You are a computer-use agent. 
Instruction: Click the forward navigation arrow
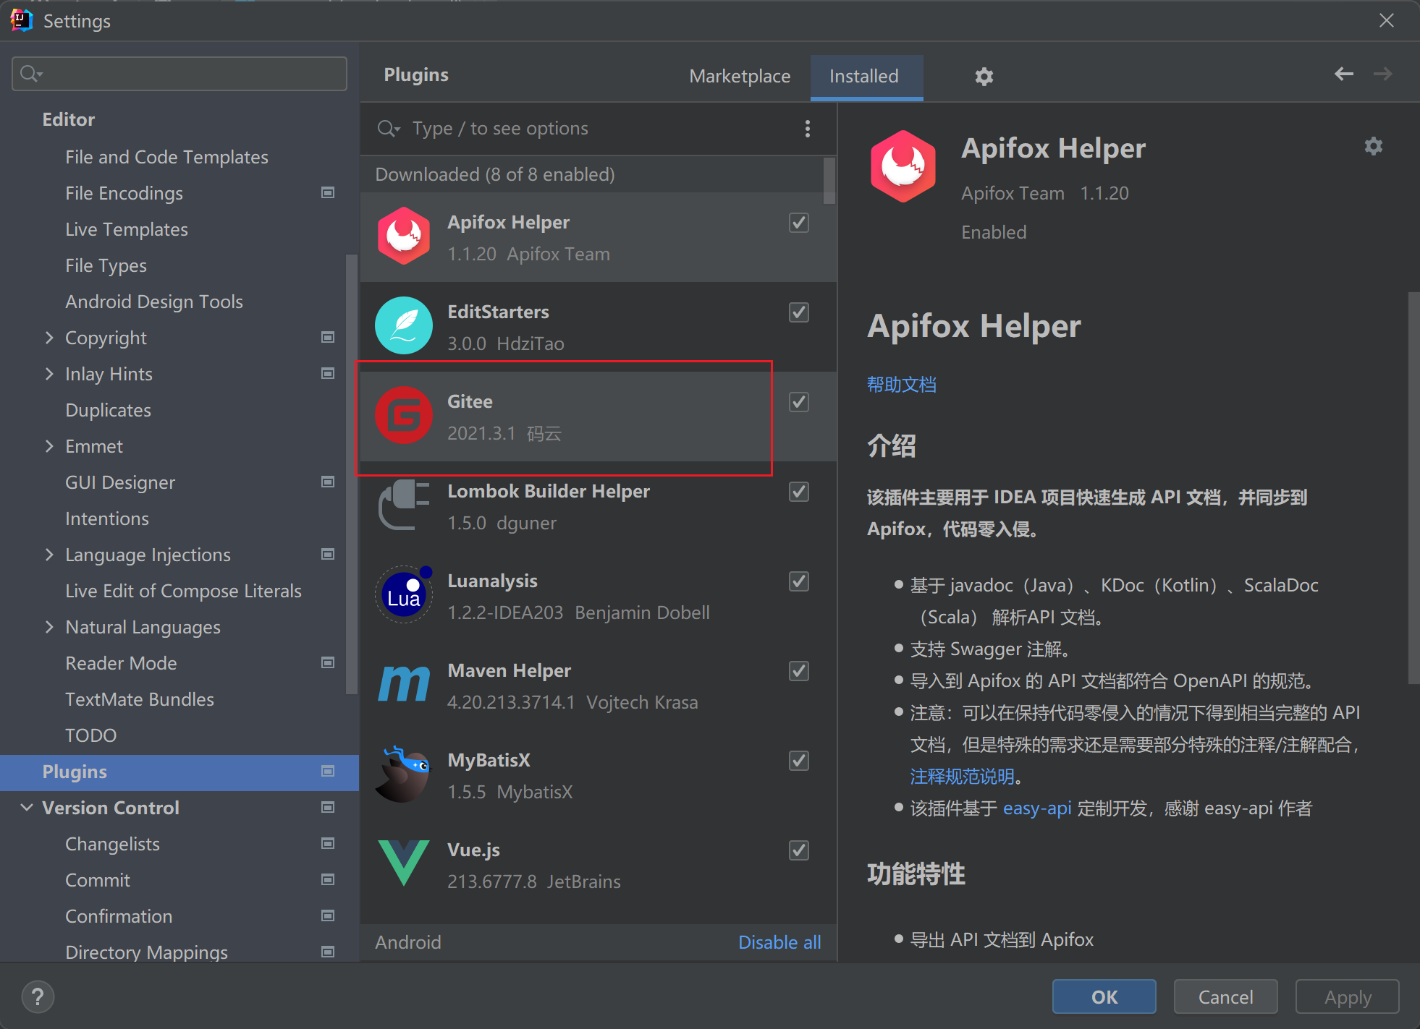click(1383, 74)
